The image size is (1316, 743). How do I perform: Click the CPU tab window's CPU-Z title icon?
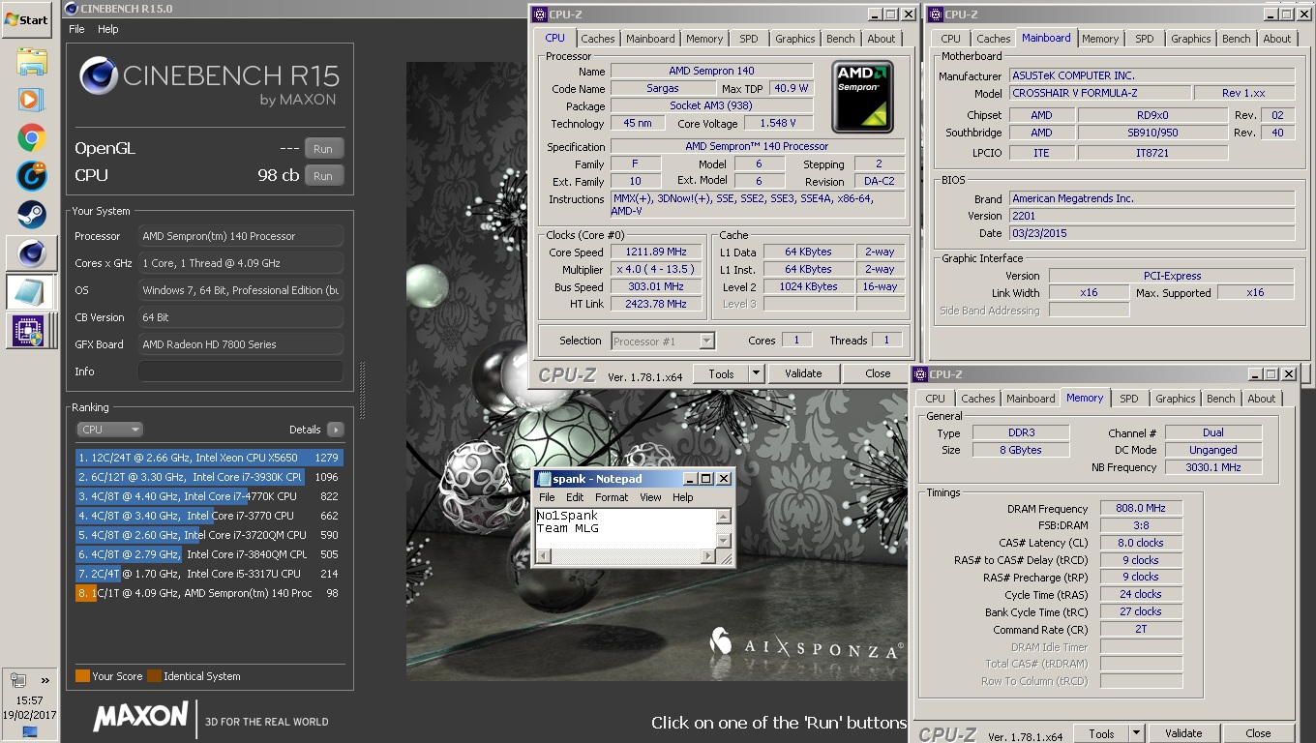[x=538, y=15]
